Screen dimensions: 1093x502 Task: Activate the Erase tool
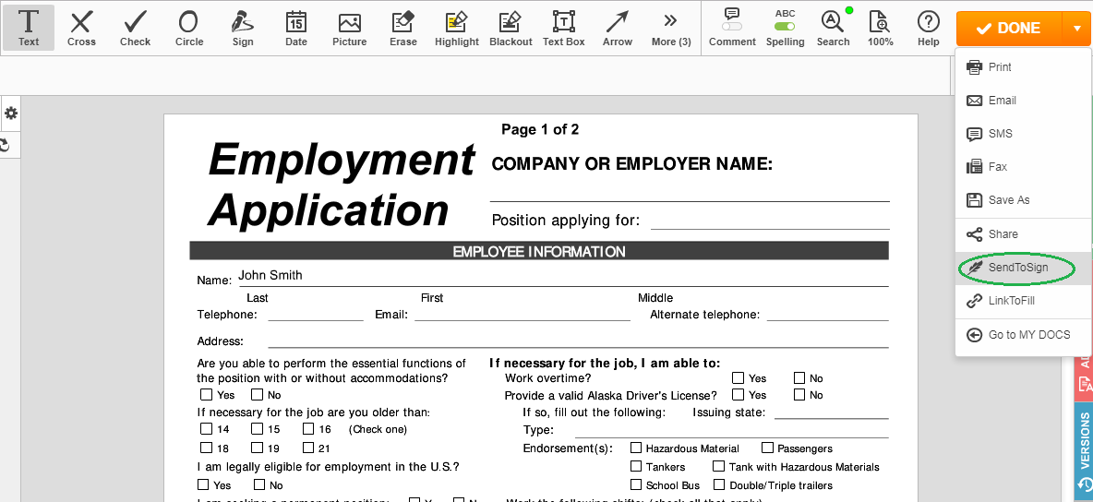[403, 28]
